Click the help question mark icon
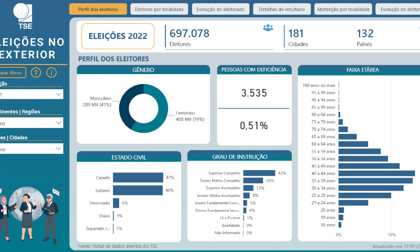The width and height of the screenshot is (420, 252). [x=36, y=72]
